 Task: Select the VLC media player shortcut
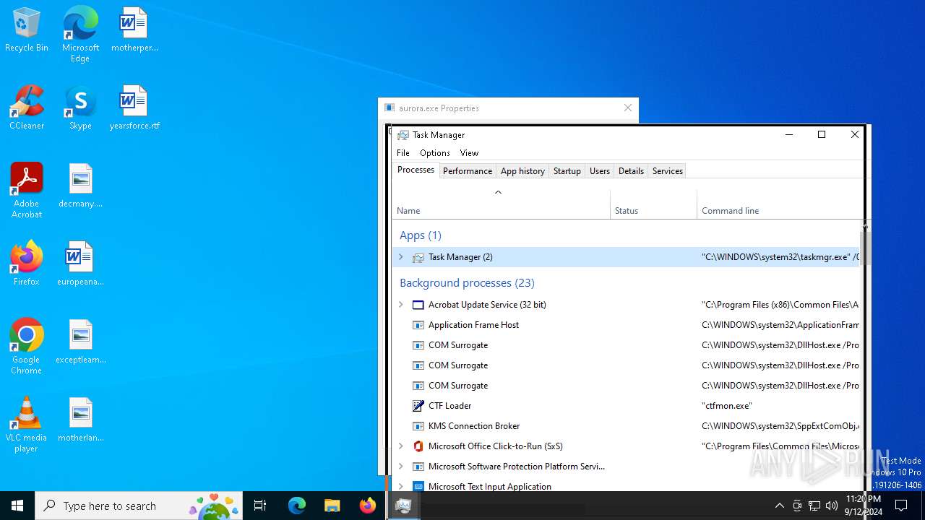tap(27, 425)
